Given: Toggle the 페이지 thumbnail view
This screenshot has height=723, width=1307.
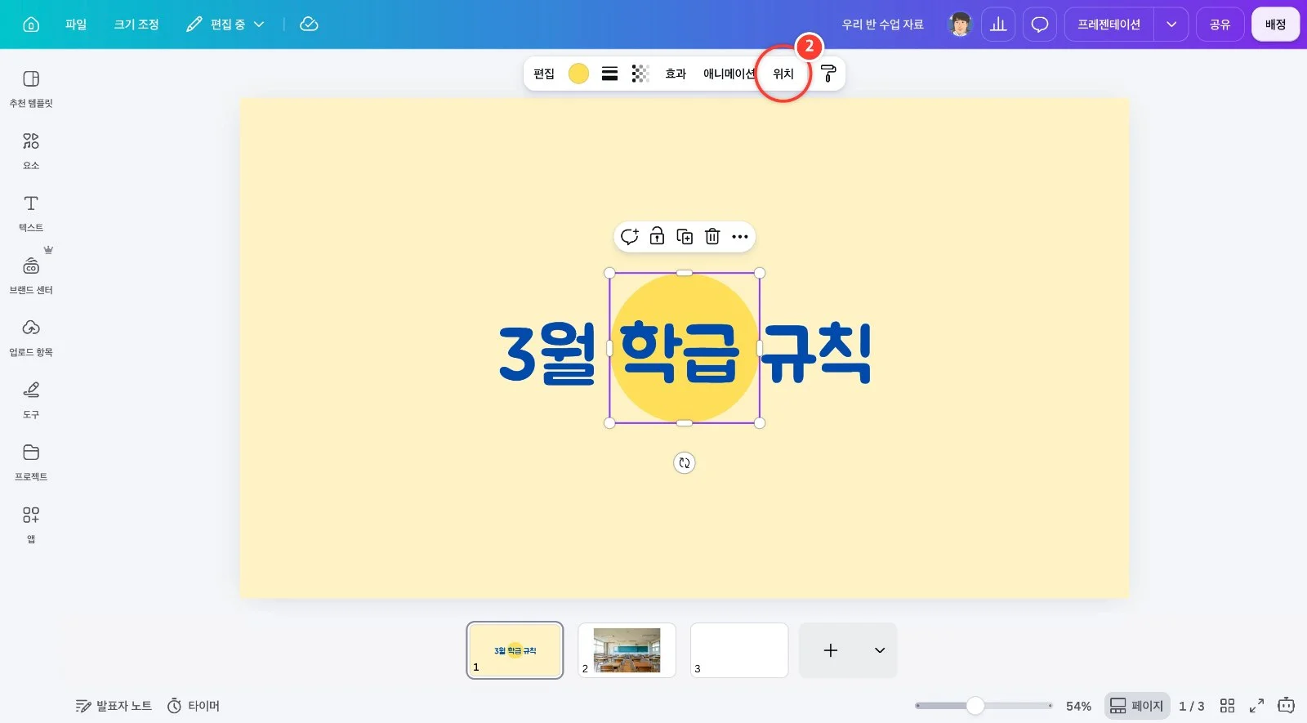Looking at the screenshot, I should 1136,706.
